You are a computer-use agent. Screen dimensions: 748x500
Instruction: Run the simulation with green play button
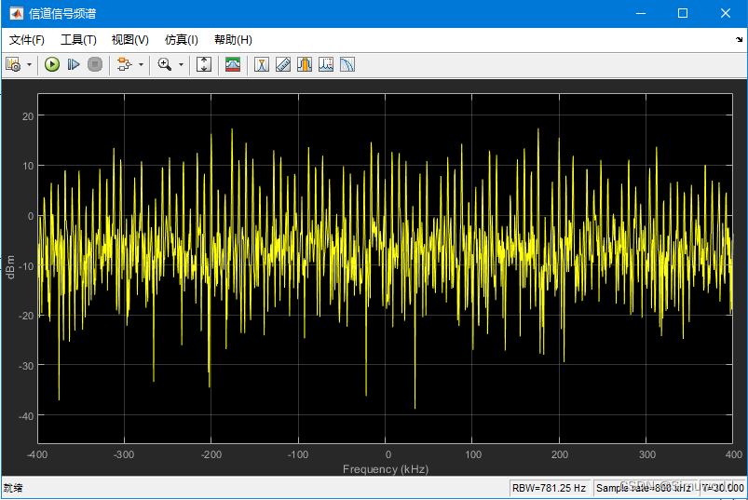[x=52, y=64]
